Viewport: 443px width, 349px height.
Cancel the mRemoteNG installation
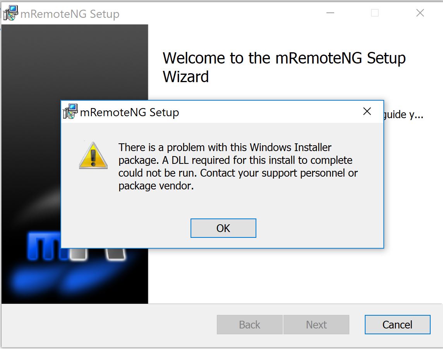[397, 325]
